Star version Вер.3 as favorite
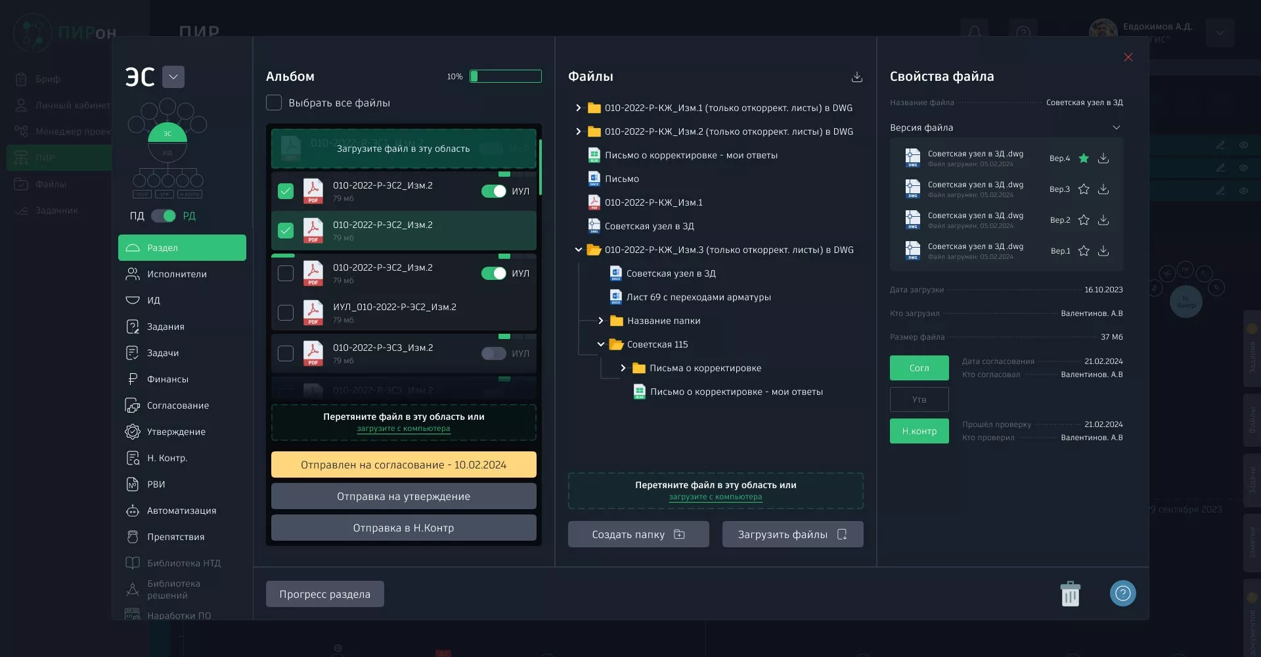Viewport: 1261px width, 657px height. [x=1084, y=189]
